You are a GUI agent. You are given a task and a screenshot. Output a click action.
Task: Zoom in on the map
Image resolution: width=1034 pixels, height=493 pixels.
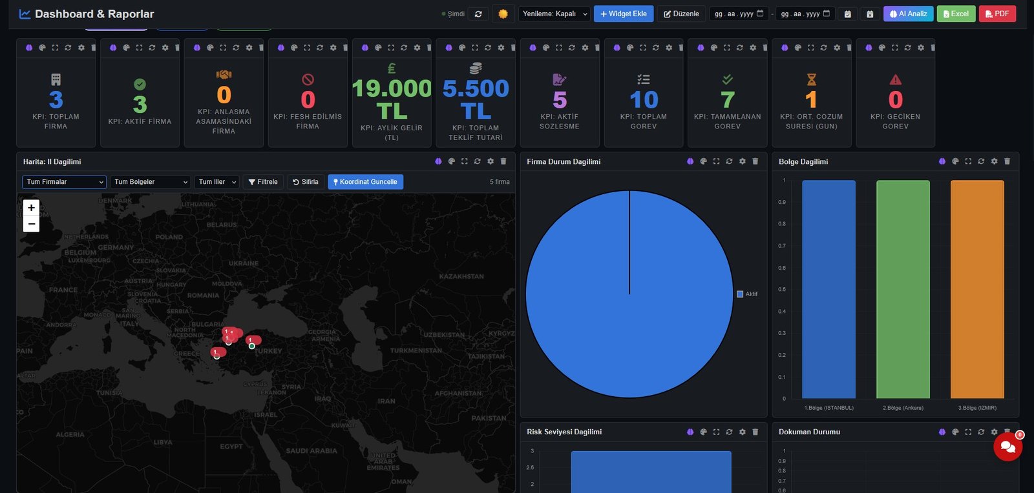click(31, 208)
